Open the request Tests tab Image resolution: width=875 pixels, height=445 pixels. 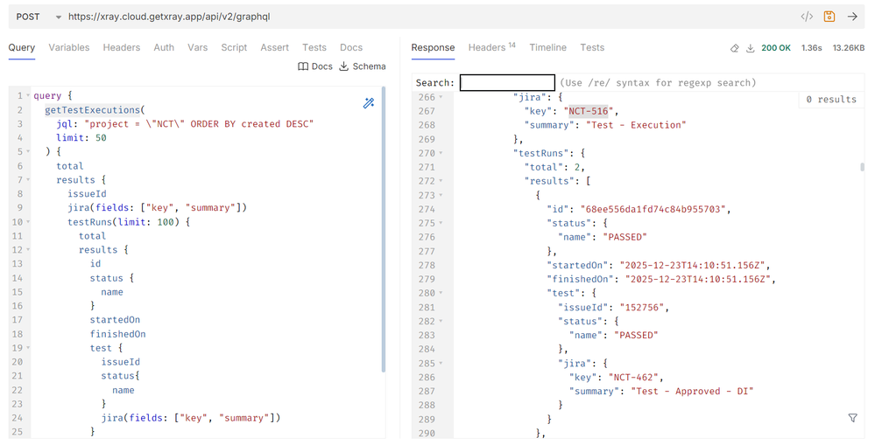314,48
